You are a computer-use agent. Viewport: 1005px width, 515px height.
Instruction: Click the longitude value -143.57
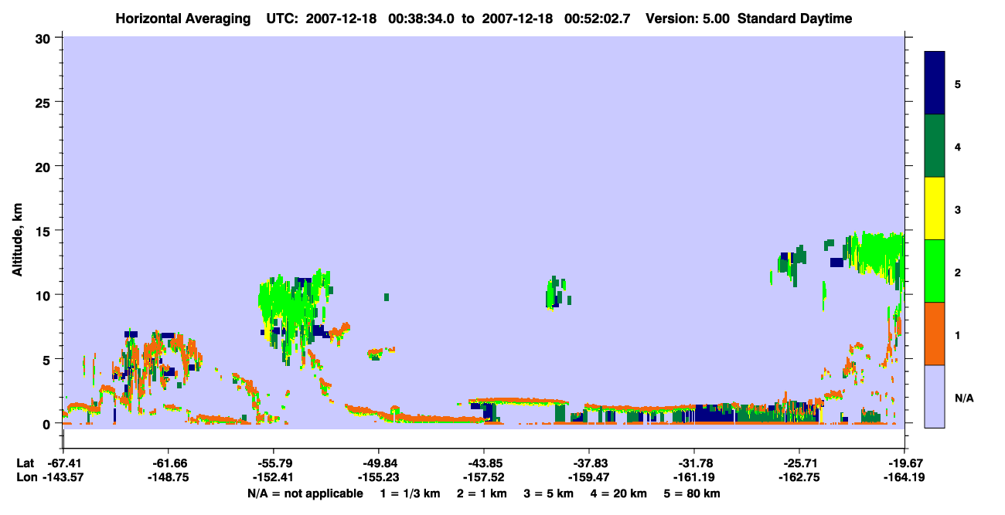coord(64,477)
